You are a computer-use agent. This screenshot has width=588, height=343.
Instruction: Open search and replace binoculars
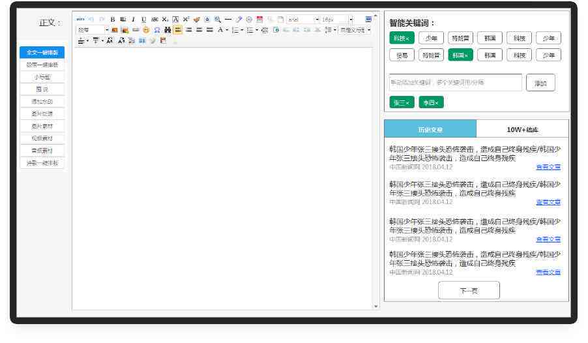(168, 30)
